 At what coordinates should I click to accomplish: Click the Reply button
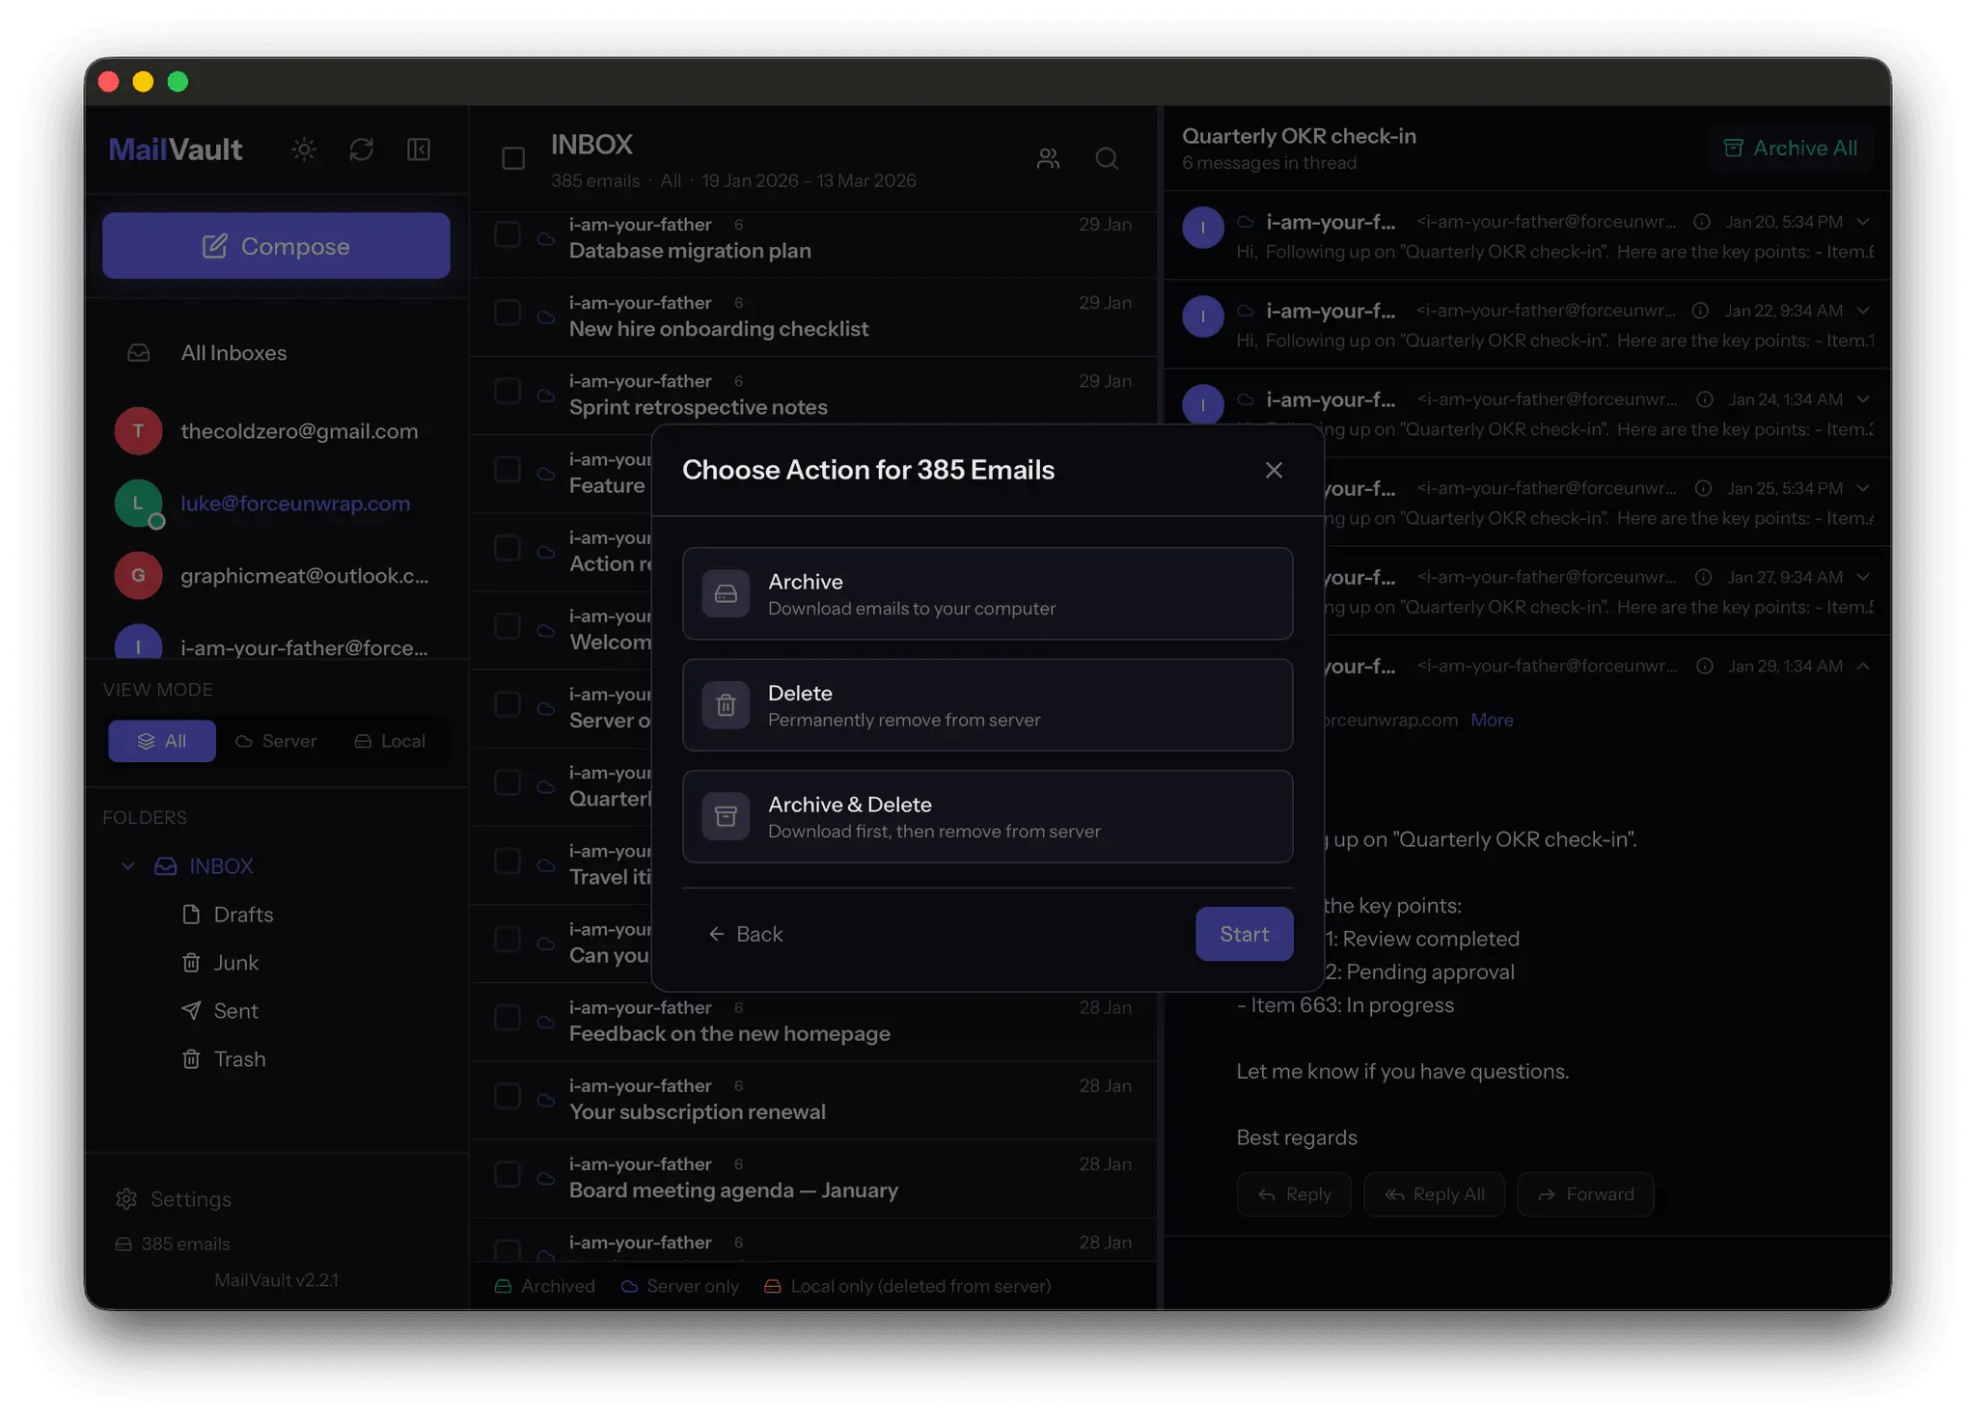pyautogui.click(x=1294, y=1194)
